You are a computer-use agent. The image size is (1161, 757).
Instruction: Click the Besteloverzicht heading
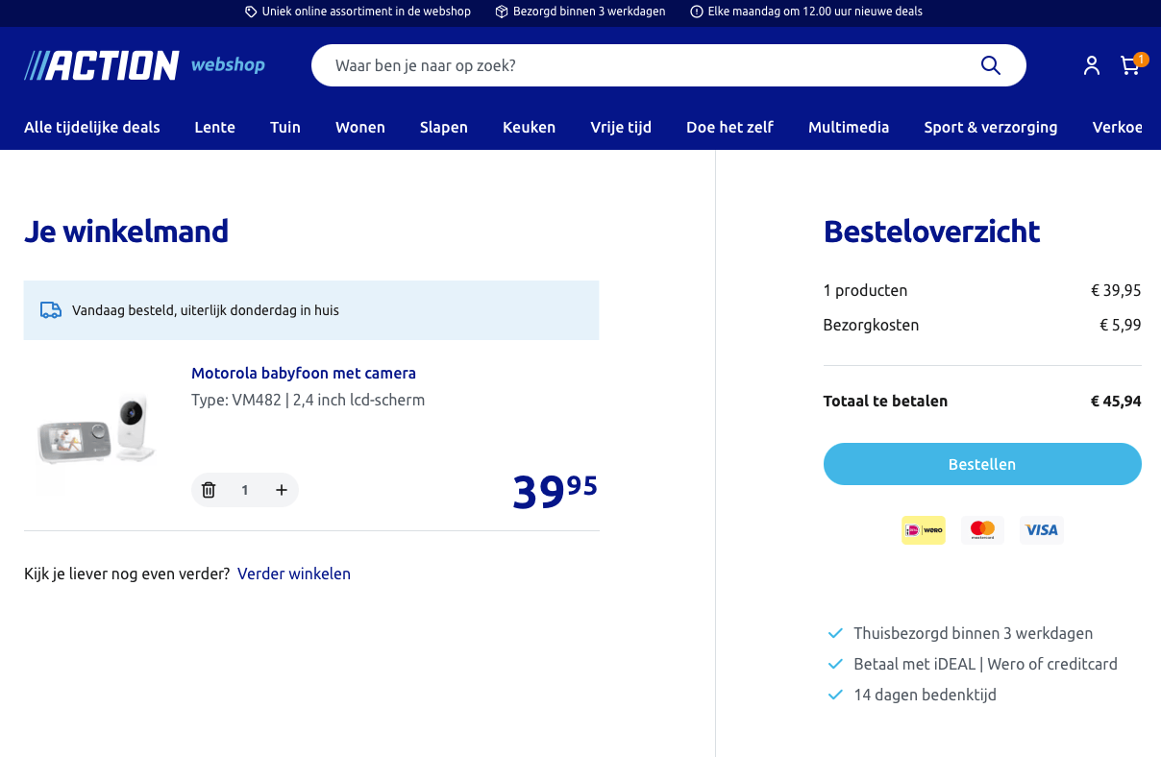(x=931, y=232)
